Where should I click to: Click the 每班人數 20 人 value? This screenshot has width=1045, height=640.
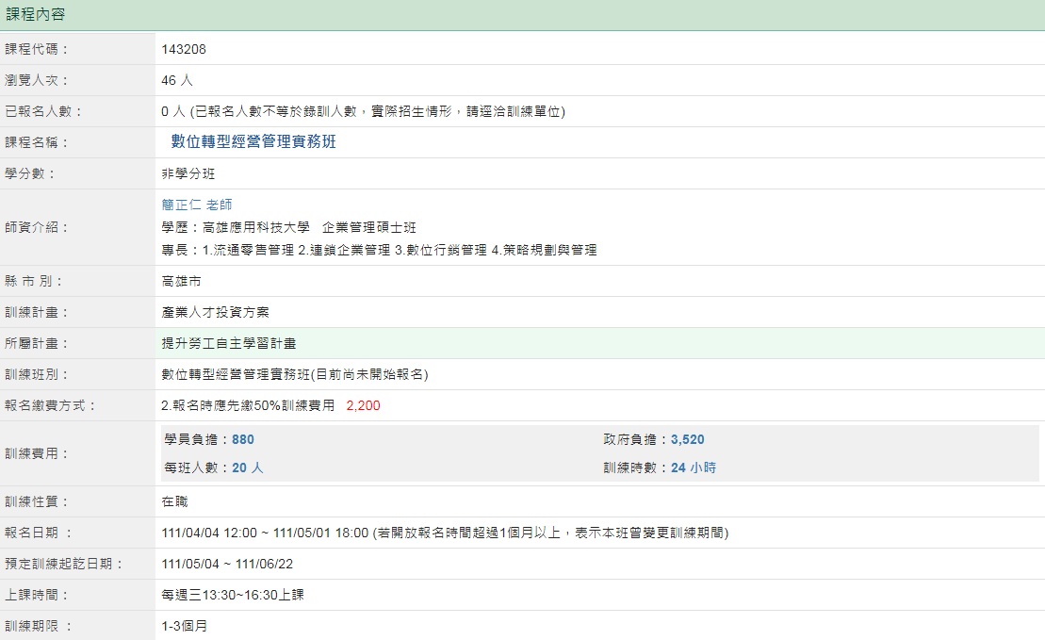[248, 468]
